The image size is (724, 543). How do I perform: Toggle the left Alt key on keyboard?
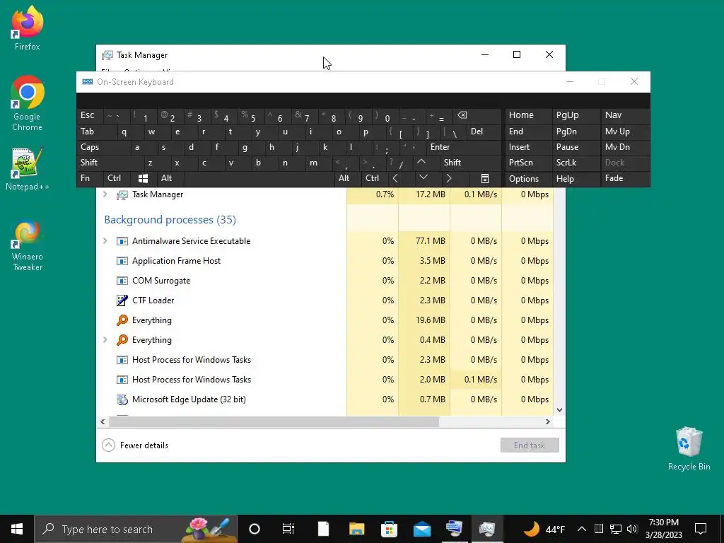(x=170, y=178)
